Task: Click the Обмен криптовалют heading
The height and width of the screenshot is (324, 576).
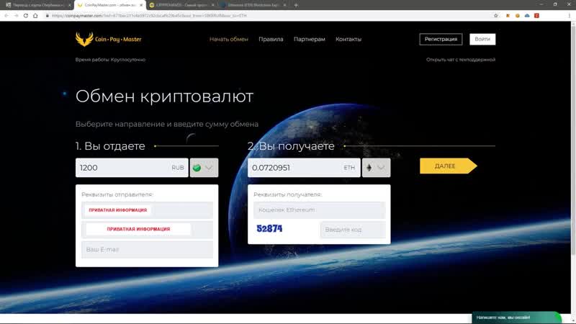Action: point(164,96)
